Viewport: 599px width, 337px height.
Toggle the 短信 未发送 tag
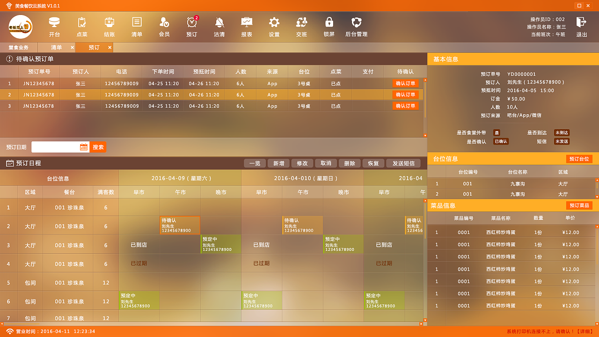click(x=562, y=141)
